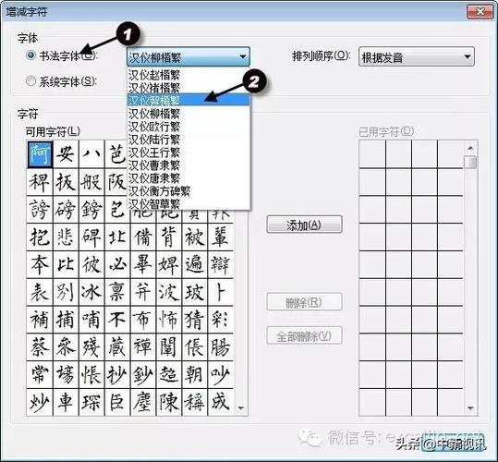Select the 比 character cell

pyautogui.click(x=66, y=264)
